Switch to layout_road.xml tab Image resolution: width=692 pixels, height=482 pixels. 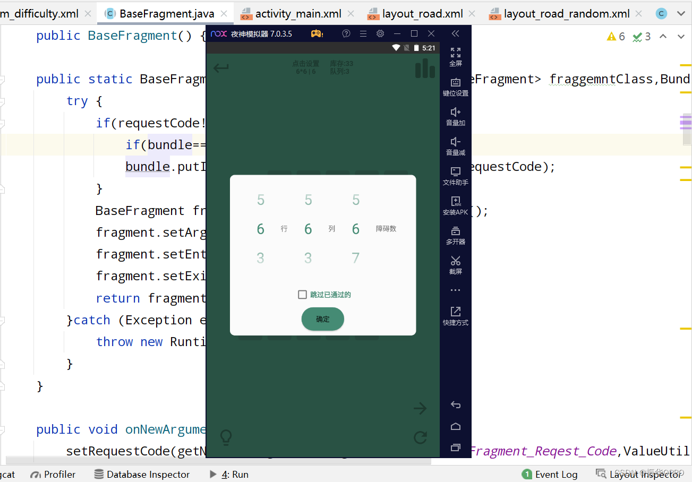click(422, 14)
